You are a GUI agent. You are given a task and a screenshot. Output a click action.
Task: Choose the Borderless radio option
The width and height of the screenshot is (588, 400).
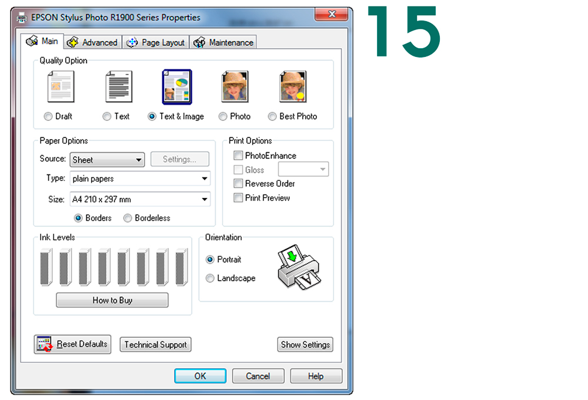click(128, 218)
